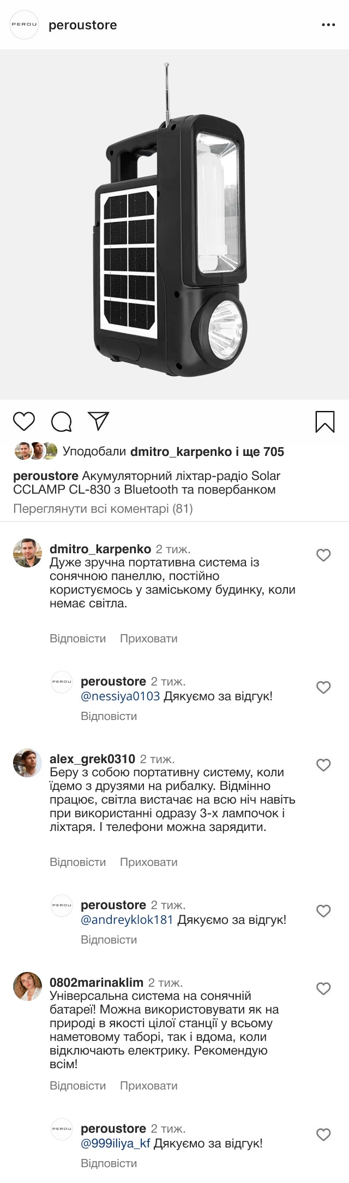This screenshot has width=349, height=1183.
Task: Open the post comment bubble icon
Action: [61, 421]
